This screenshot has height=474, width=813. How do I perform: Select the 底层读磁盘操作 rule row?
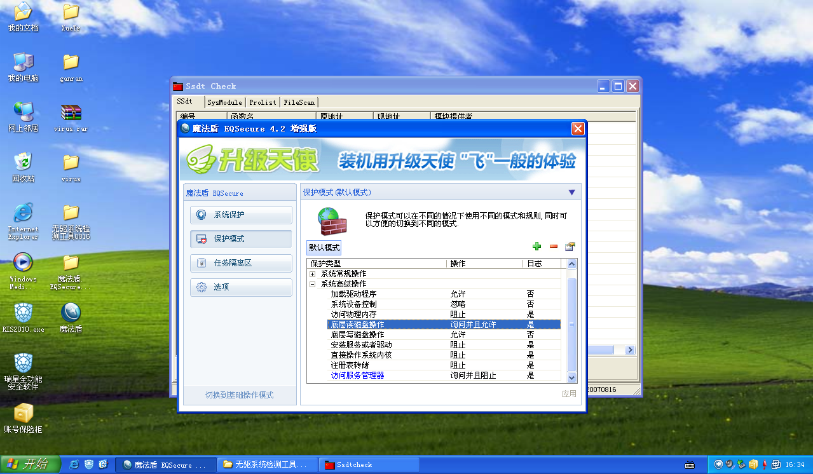tap(444, 325)
